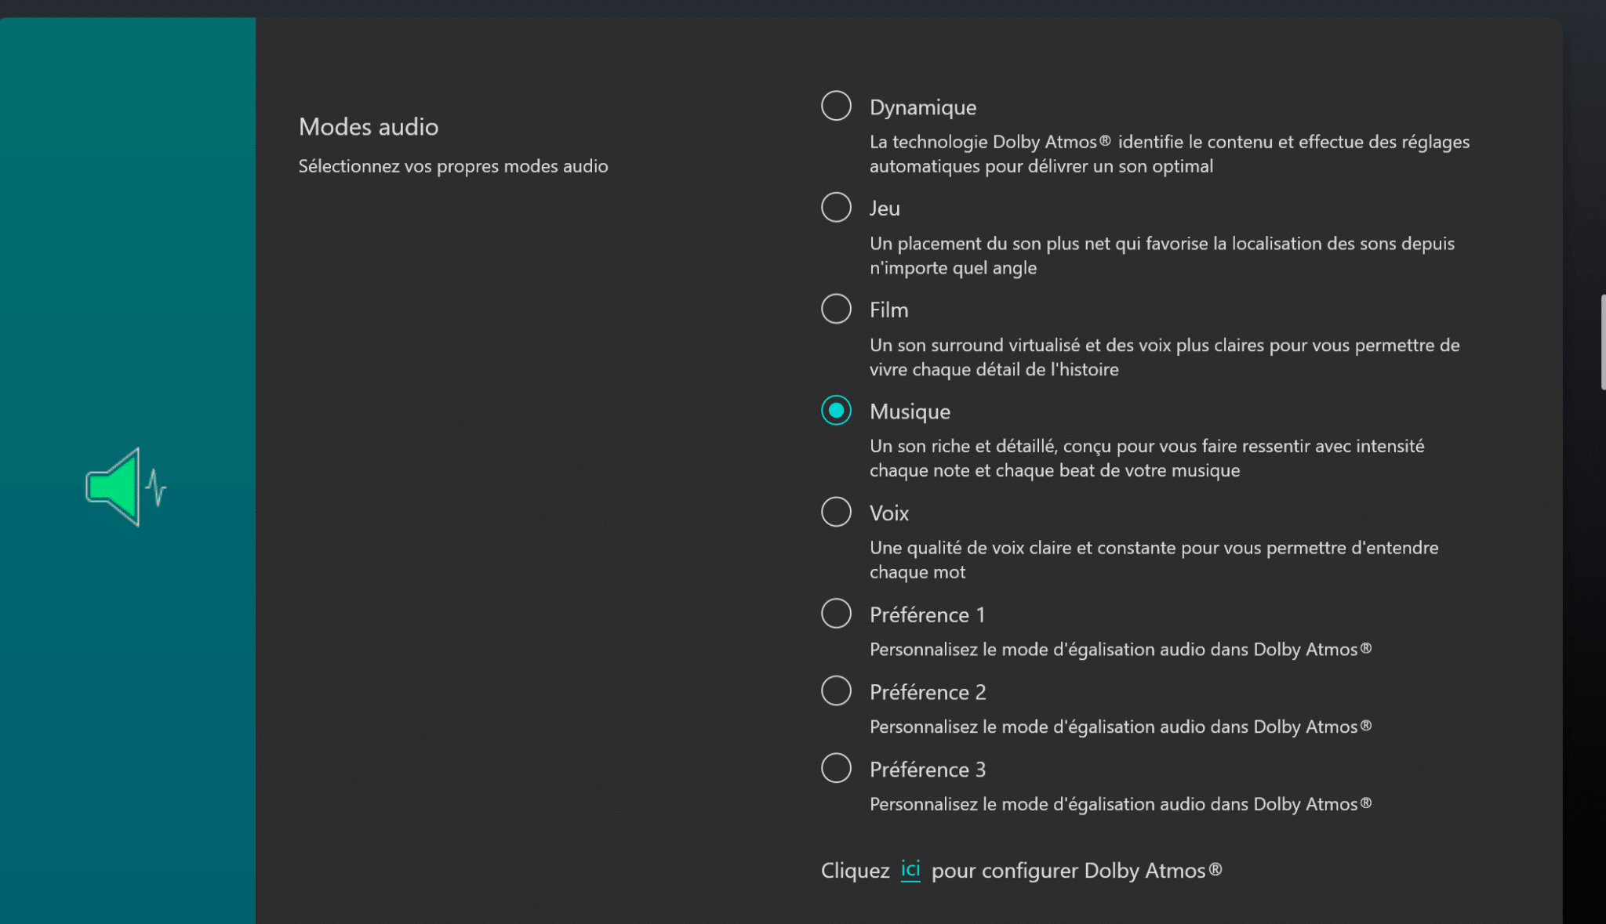This screenshot has width=1606, height=924.
Task: Click the Voix description about qualité de voix
Action: point(1154,560)
